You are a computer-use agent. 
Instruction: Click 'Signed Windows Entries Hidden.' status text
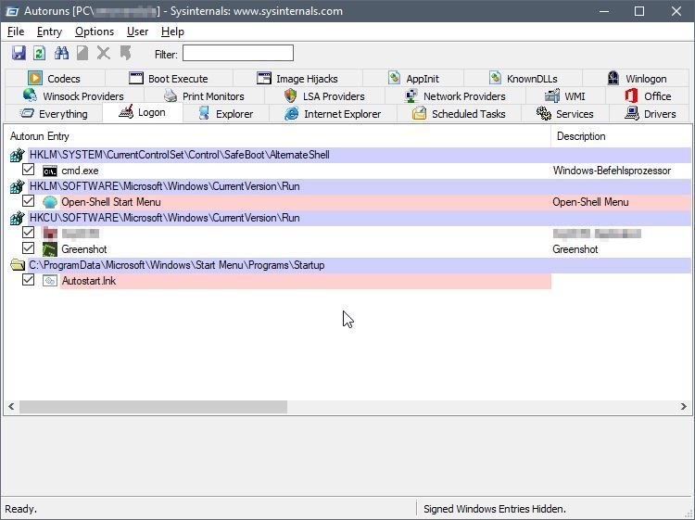(x=495, y=509)
